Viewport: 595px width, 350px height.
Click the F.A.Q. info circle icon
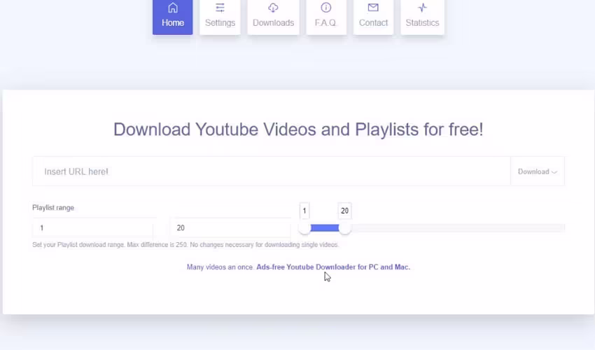tap(326, 8)
